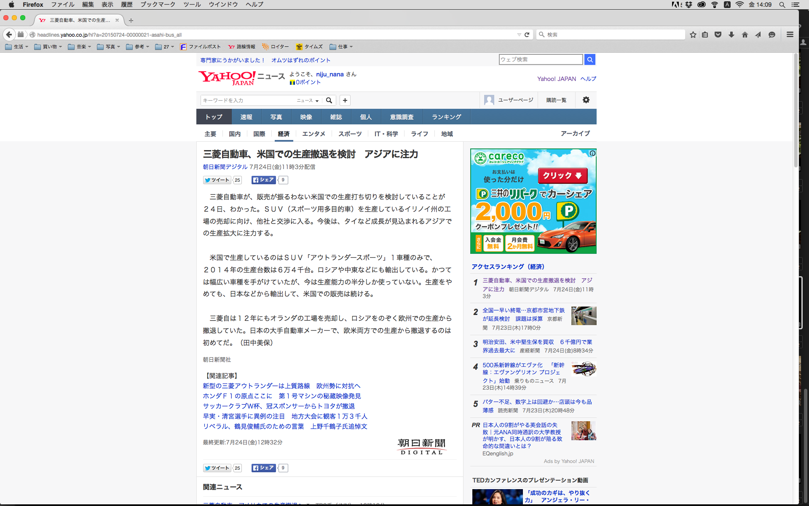Image resolution: width=809 pixels, height=506 pixels.
Task: Open Firefox downloads arrow icon
Action: (x=731, y=35)
